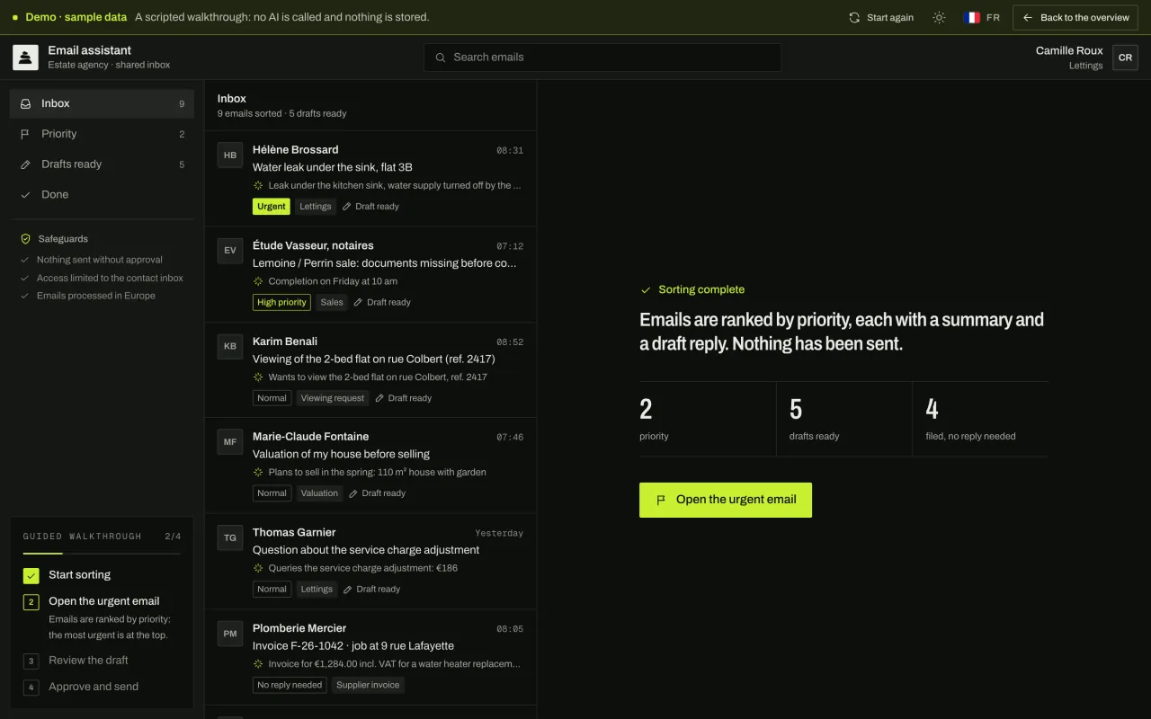
Task: Click the French flag language icon
Action: (972, 17)
